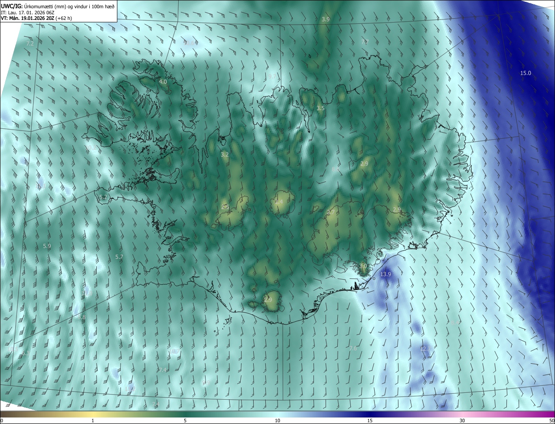Viewport: 555px width, 424px height.
Task: Click the 10.2 value label off the west coast
Action: tap(91, 147)
